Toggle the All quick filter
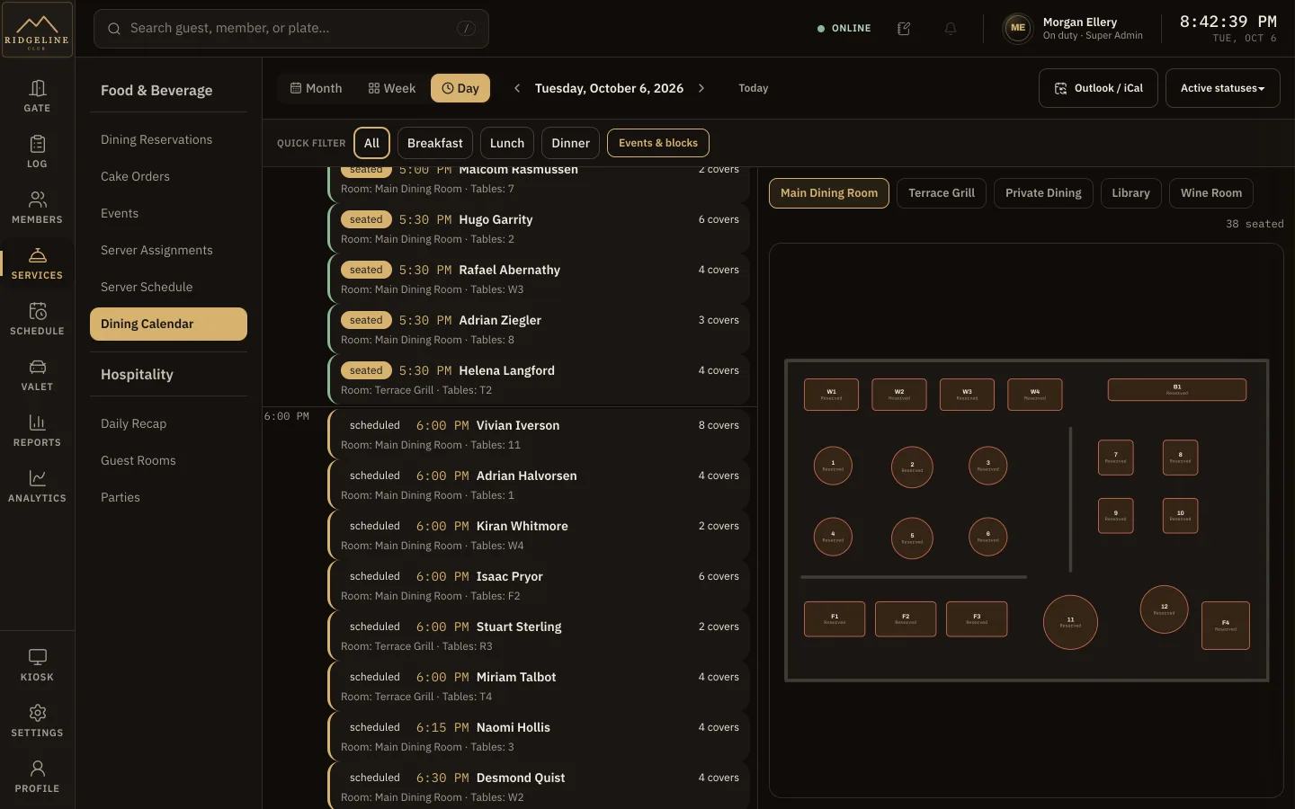 click(x=371, y=143)
